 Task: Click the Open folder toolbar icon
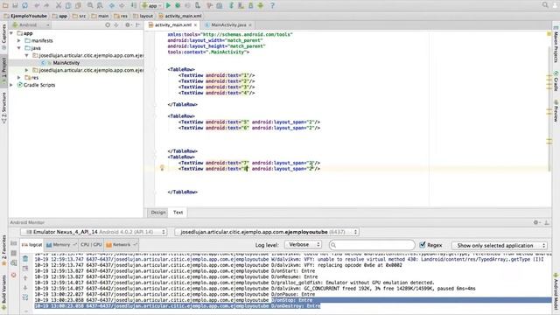tap(5, 5)
